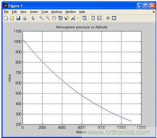Image resolution: width=157 pixels, height=138 pixels.
Task: Activate the Pan hand tool
Action: [54, 18]
